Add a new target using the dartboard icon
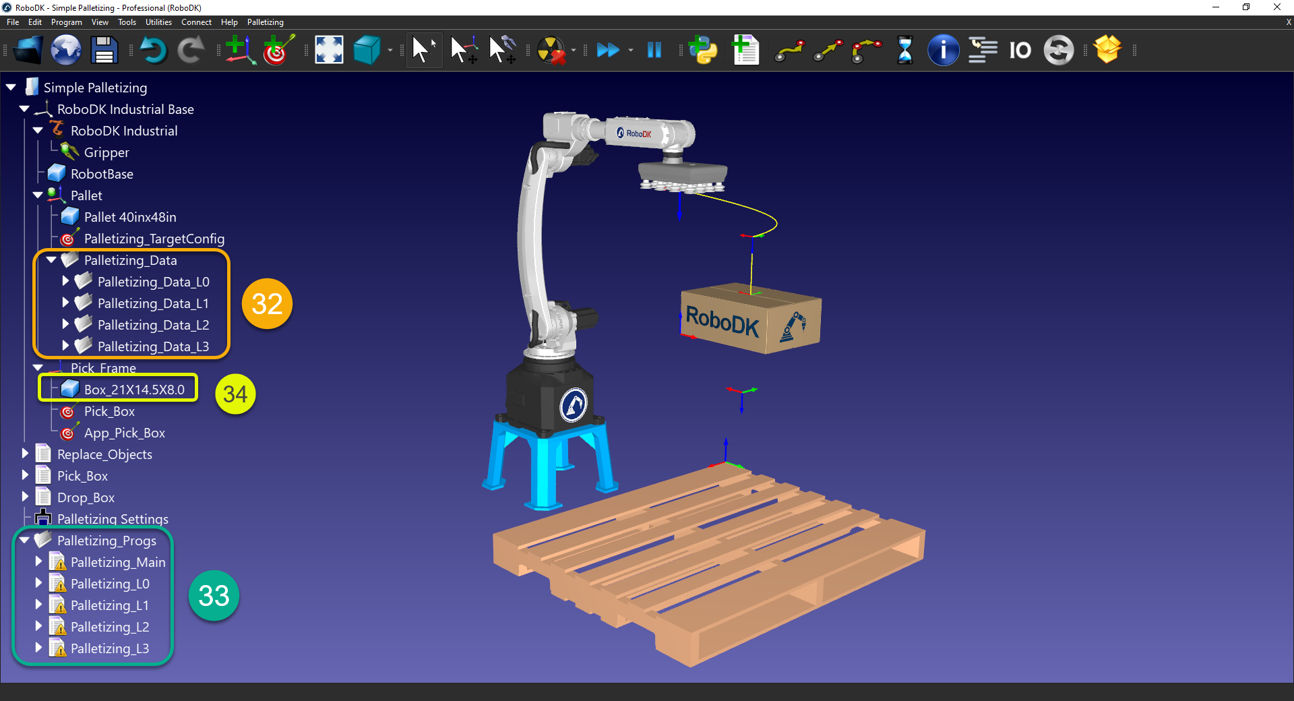 coord(278,49)
